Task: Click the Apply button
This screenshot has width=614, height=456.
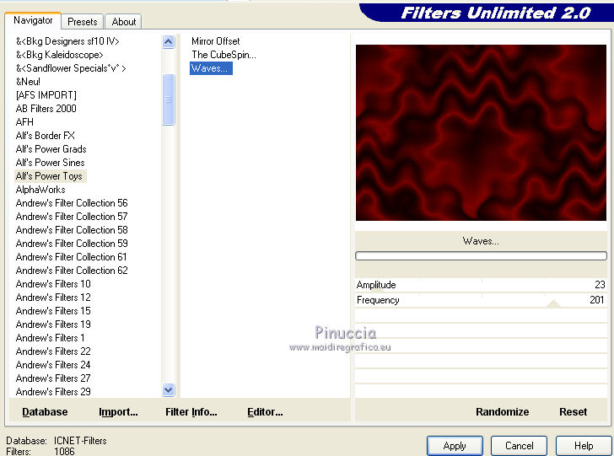Action: [455, 446]
